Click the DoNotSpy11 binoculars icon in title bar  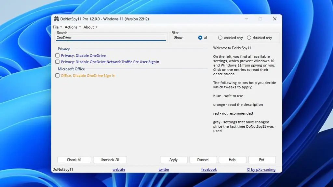click(56, 19)
